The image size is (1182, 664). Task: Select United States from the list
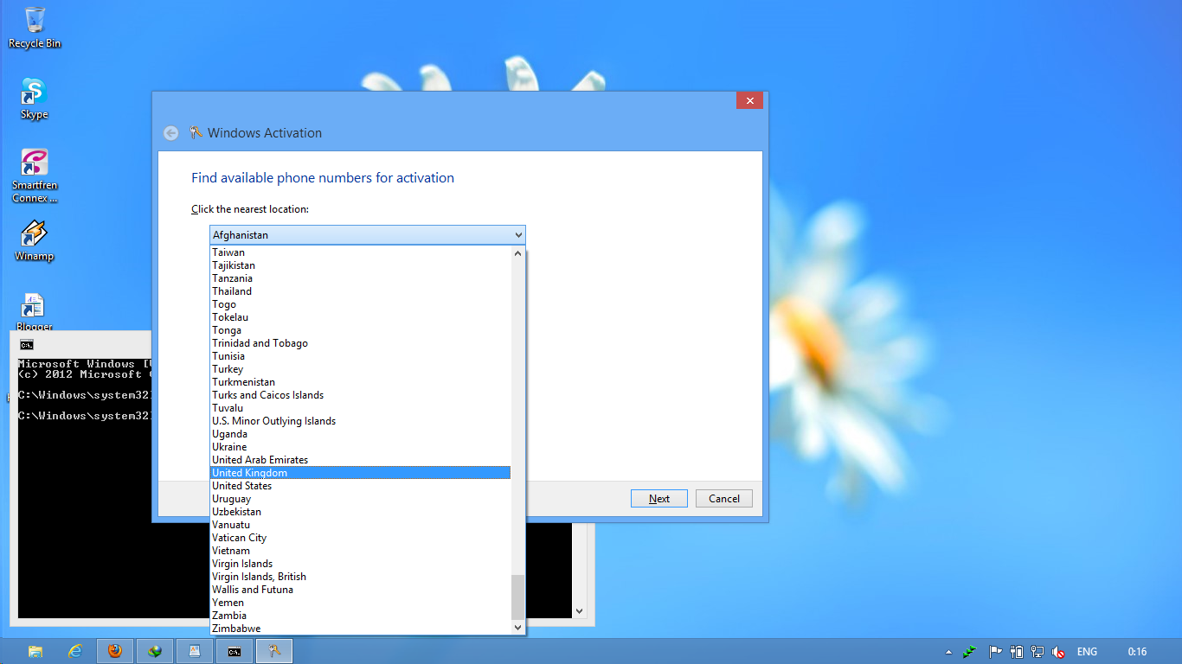click(361, 486)
